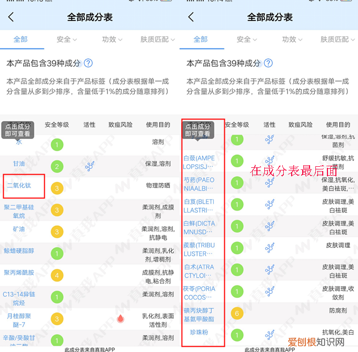
Task: Tap the activity molecule icon for 甘油
Action: (x=89, y=166)
